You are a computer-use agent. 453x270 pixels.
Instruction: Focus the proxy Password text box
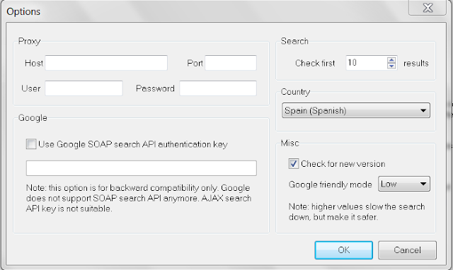[x=218, y=88]
